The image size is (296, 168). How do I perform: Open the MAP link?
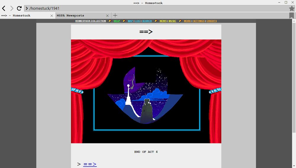[130, 21]
